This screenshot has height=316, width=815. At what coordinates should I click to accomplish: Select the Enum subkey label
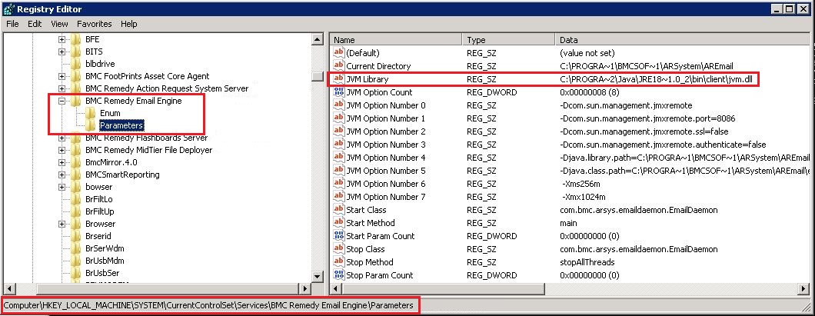(x=110, y=113)
